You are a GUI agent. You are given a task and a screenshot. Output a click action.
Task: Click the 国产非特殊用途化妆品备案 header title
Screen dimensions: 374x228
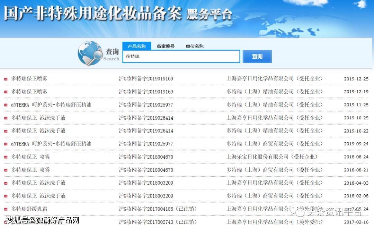pyautogui.click(x=92, y=13)
